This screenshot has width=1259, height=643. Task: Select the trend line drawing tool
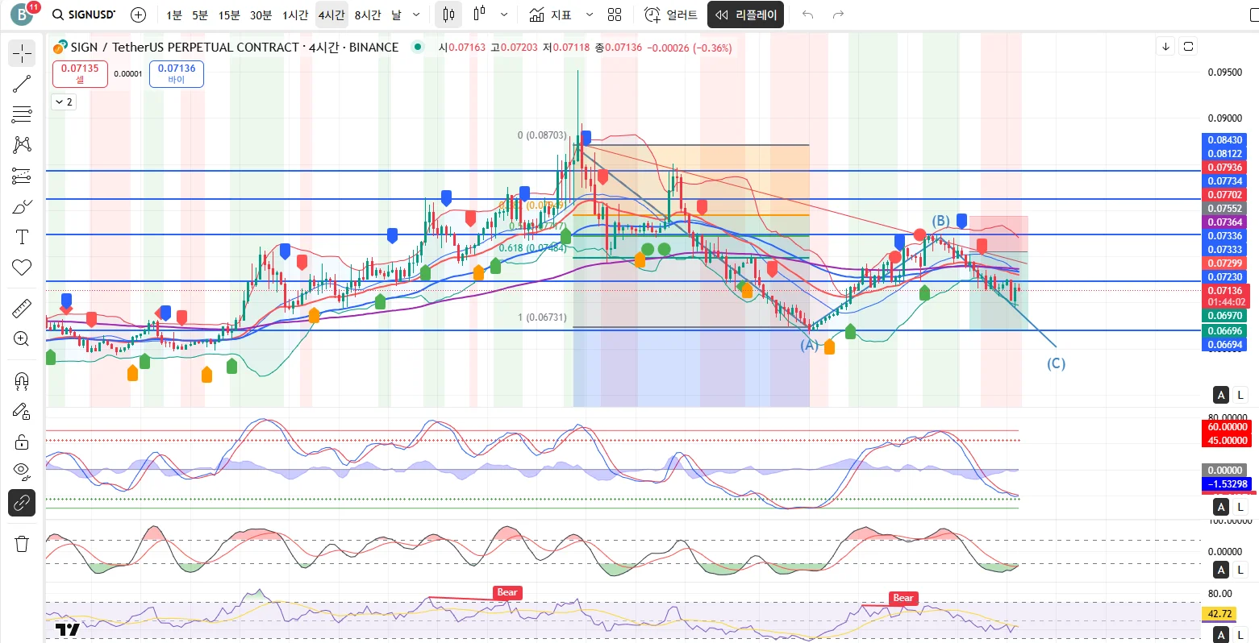pyautogui.click(x=22, y=83)
